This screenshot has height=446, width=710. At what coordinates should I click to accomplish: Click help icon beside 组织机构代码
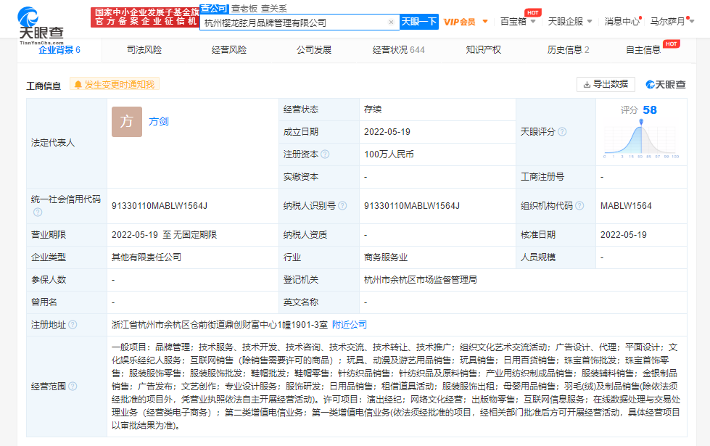coord(580,206)
